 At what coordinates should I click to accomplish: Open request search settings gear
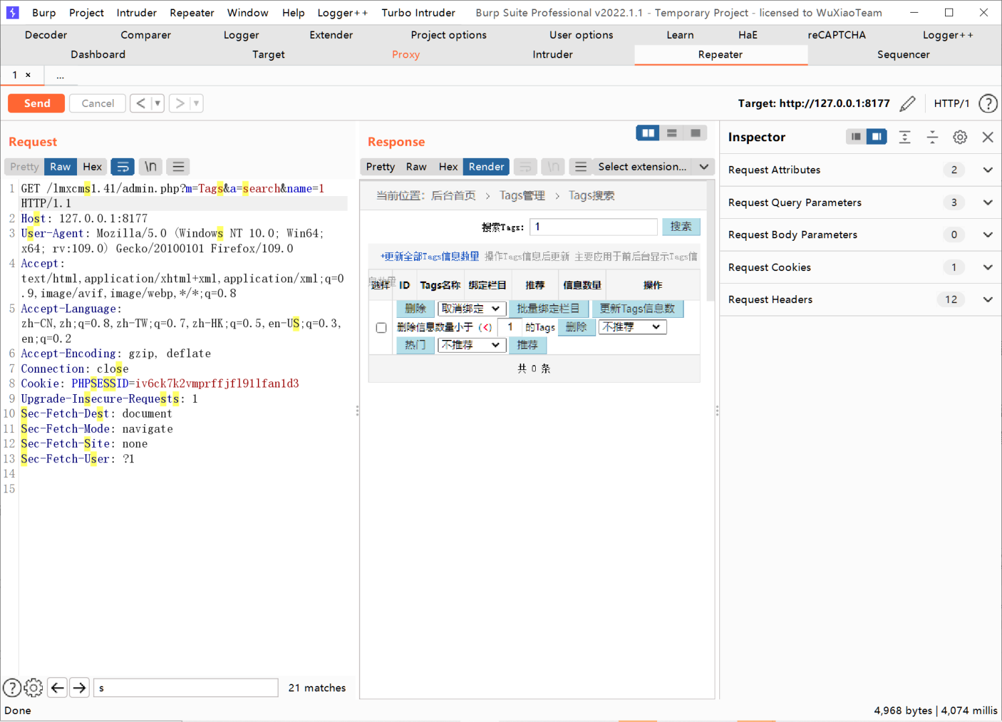(x=33, y=688)
